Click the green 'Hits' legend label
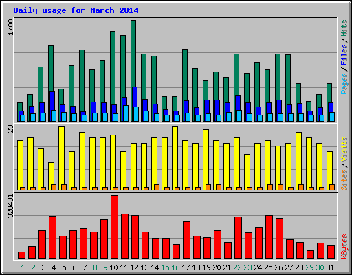Image resolution: width=352 pixels, height=275 pixels. coord(344,28)
